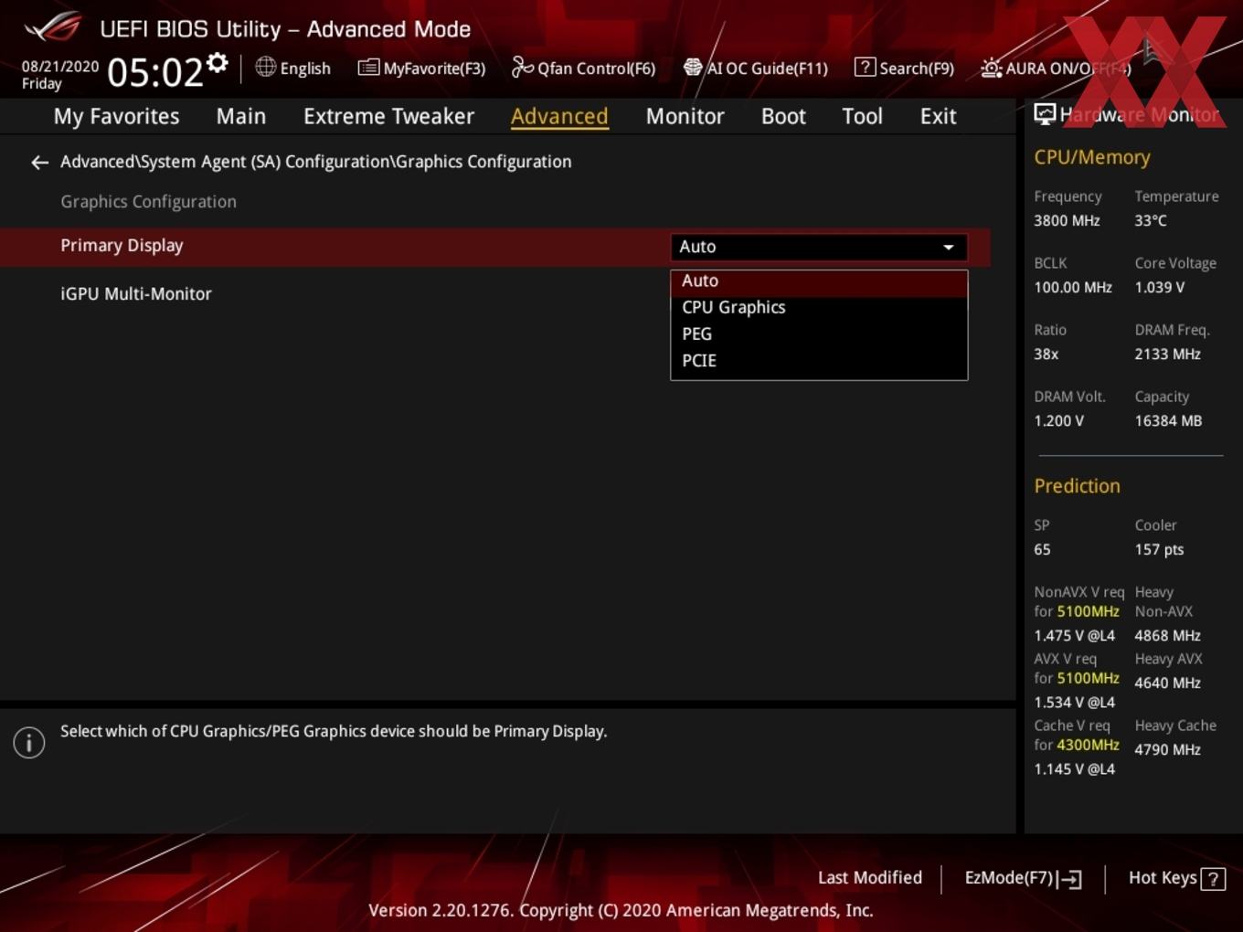Screen dimensions: 1243x932
Task: Click the Graphics Configuration heading
Action: coord(148,202)
